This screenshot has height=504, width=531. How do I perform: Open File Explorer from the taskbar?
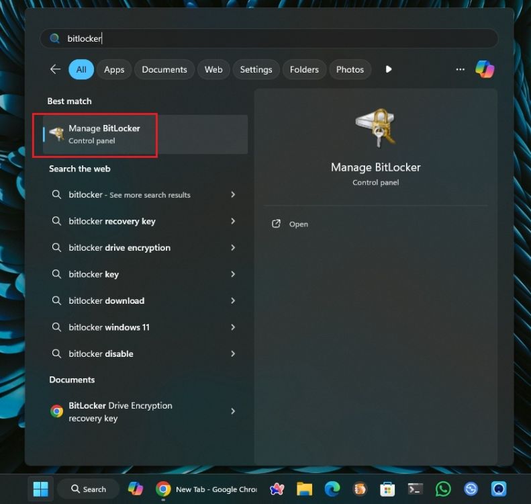(x=305, y=489)
